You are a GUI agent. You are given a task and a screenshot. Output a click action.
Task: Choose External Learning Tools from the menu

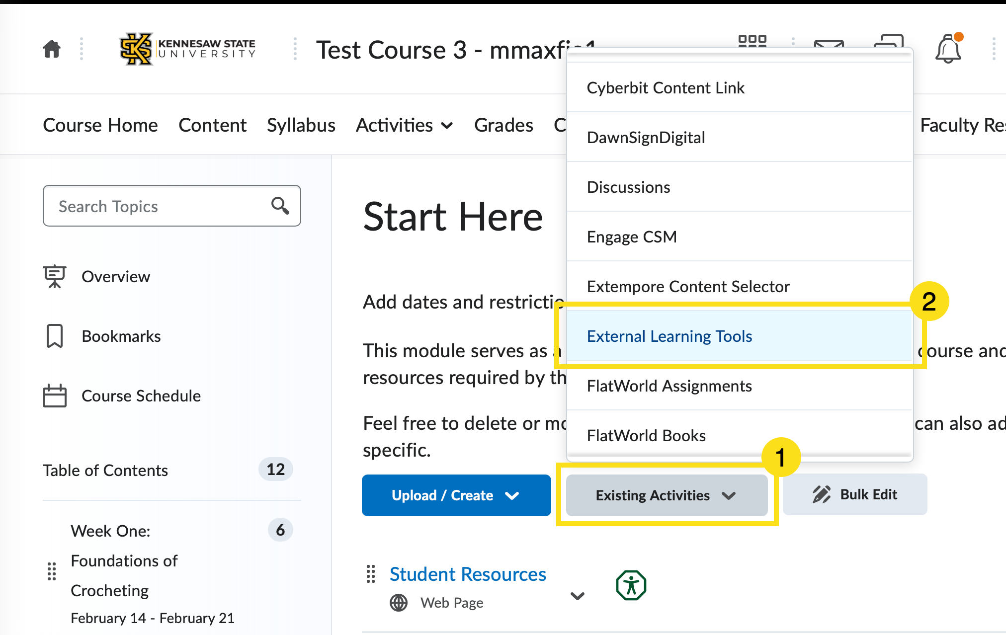tap(669, 336)
